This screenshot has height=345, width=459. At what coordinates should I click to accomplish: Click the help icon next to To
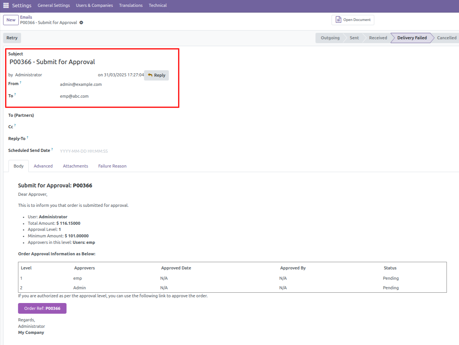point(15,94)
